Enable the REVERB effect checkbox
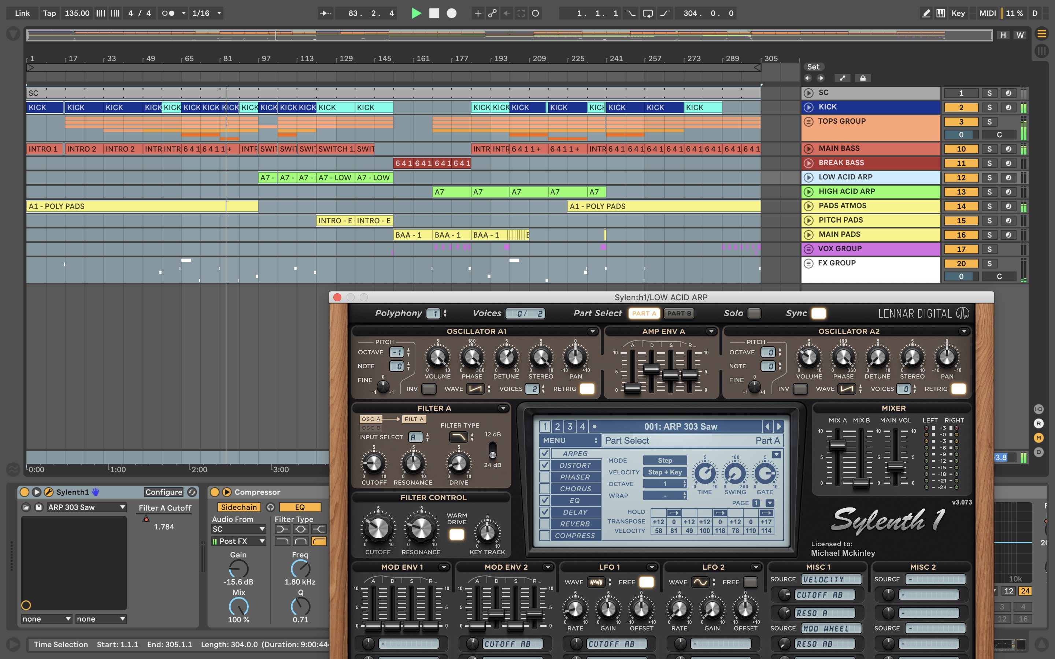The height and width of the screenshot is (659, 1055). [x=544, y=524]
